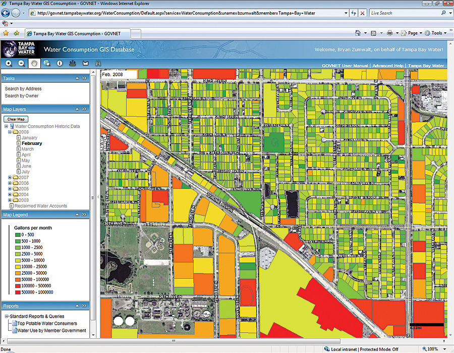Click the IE Back navigation button
The width and height of the screenshot is (454, 353).
tap(6, 13)
